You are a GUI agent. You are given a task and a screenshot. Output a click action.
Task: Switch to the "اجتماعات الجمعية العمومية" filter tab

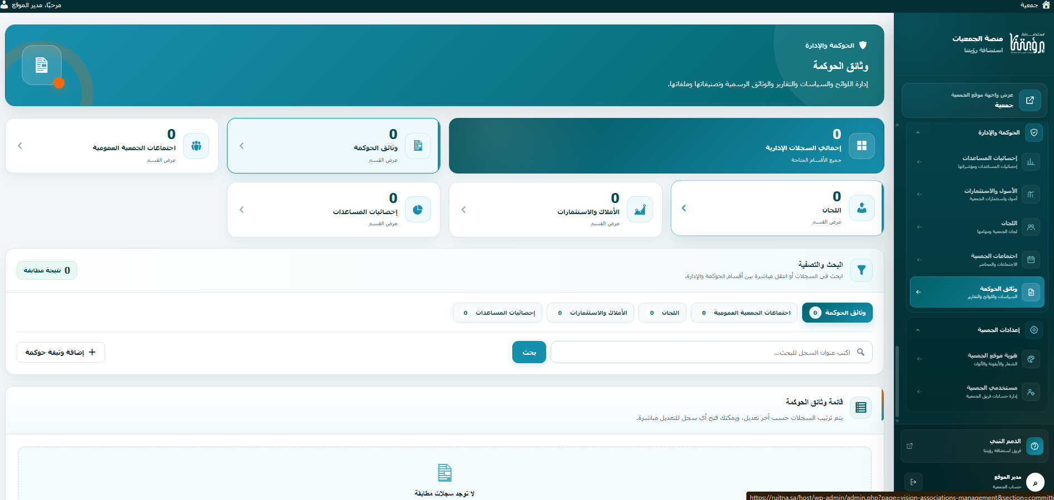744,313
